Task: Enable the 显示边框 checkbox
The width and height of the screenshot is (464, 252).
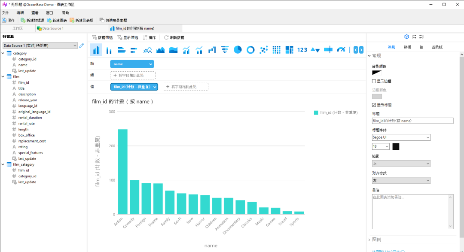Action: point(374,81)
